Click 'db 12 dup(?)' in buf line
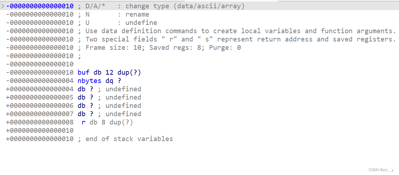Image resolution: width=399 pixels, height=175 pixels. 117,73
